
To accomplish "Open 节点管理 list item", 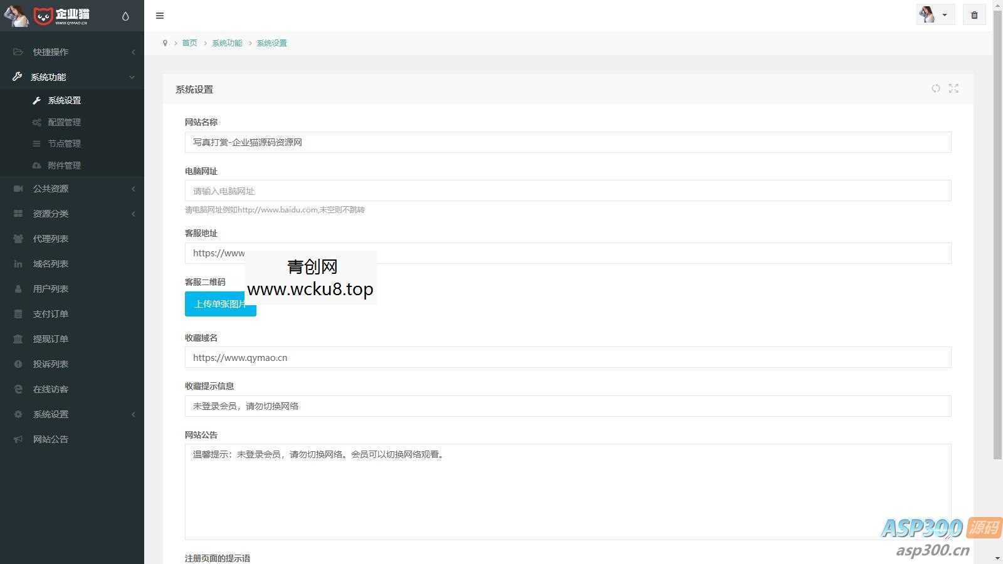I will coord(64,144).
